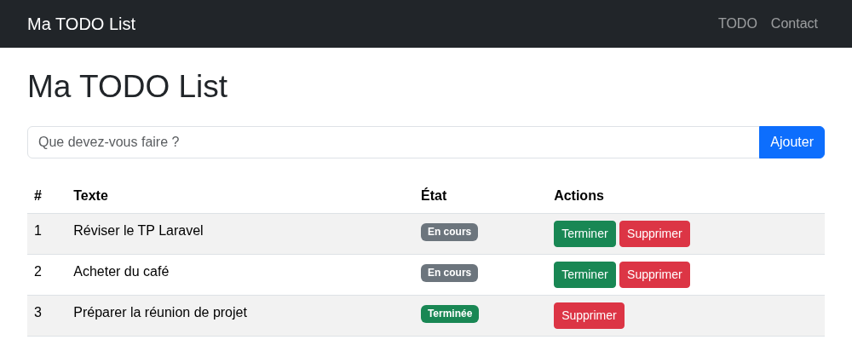Viewport: 852px width, 357px height.
Task: Click the 'Actions' column header
Action: (x=579, y=196)
